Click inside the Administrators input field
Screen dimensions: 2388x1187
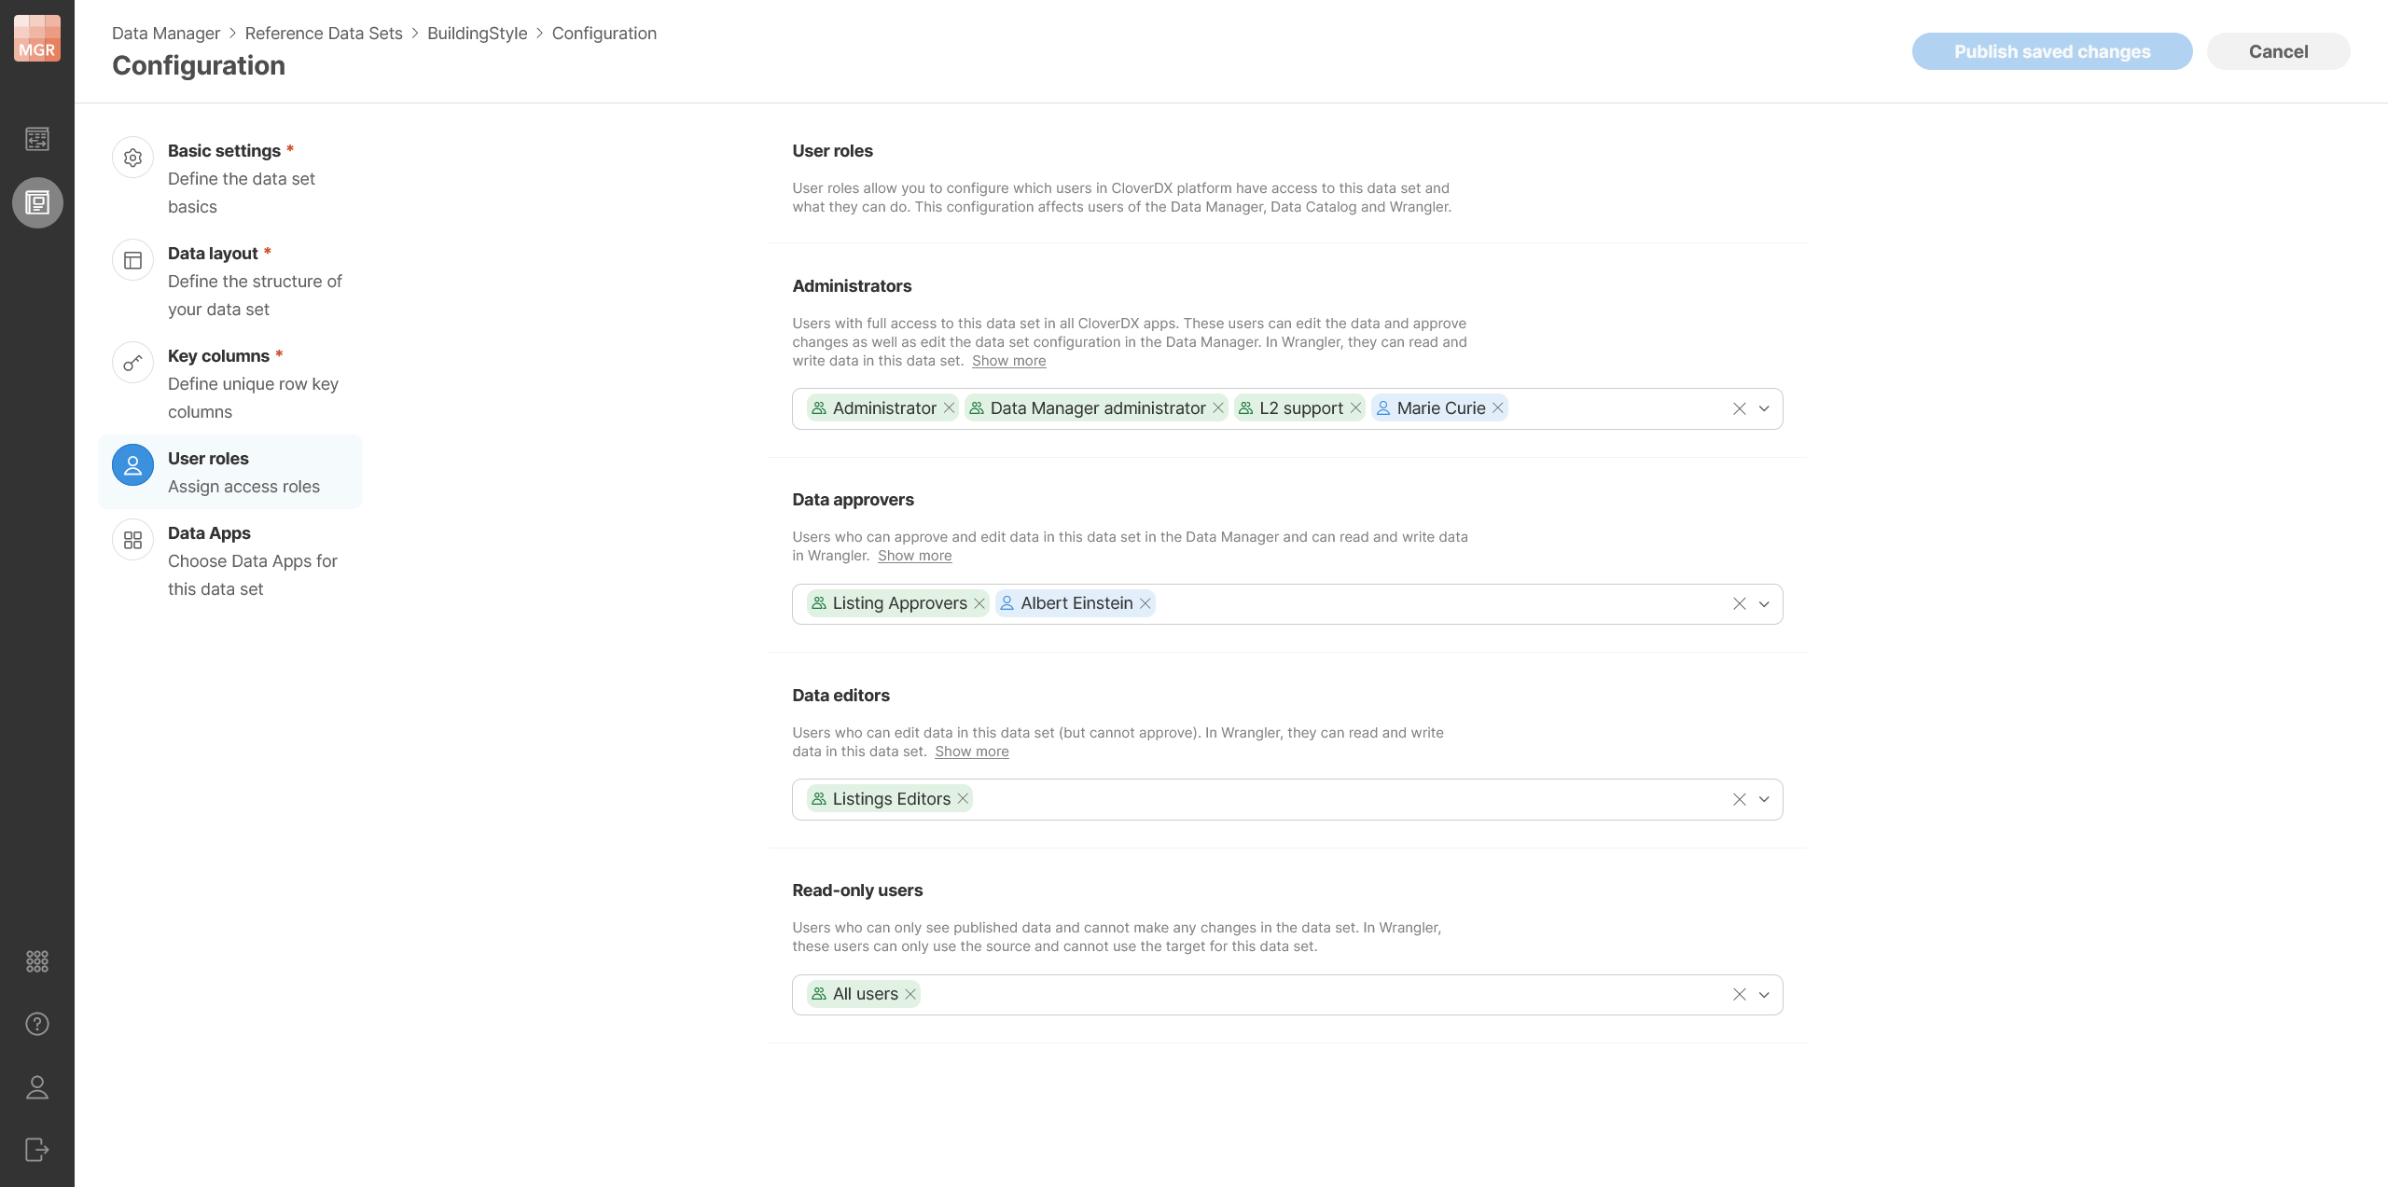(1287, 408)
